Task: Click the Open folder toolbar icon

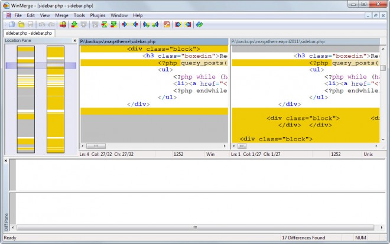Action: coord(21,24)
